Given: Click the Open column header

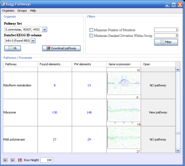Looking at the screenshot, I should tap(158, 64).
